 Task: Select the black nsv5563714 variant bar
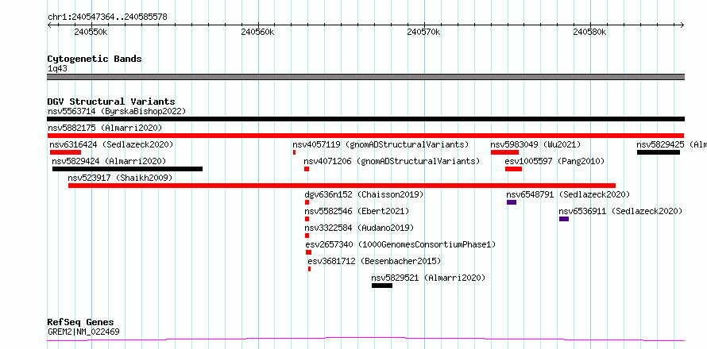(x=365, y=119)
